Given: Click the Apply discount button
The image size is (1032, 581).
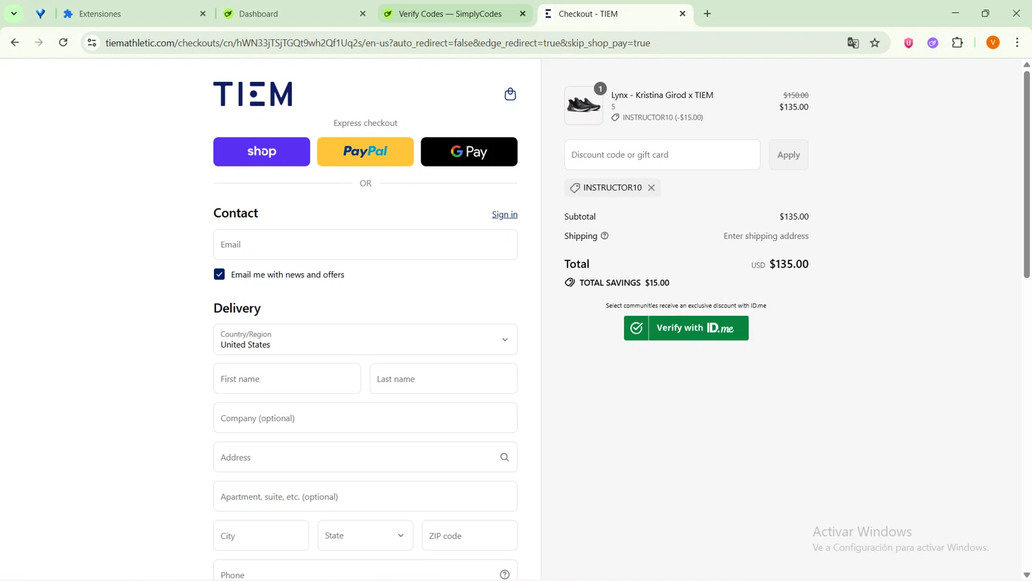Looking at the screenshot, I should coord(788,155).
